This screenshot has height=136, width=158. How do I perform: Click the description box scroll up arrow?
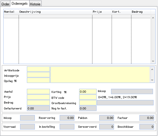pos(152,69)
